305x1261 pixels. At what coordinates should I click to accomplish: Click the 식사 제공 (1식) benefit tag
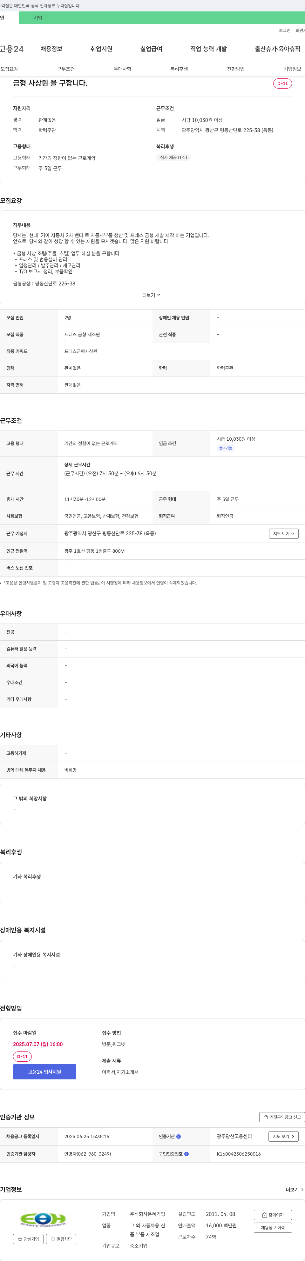(173, 157)
